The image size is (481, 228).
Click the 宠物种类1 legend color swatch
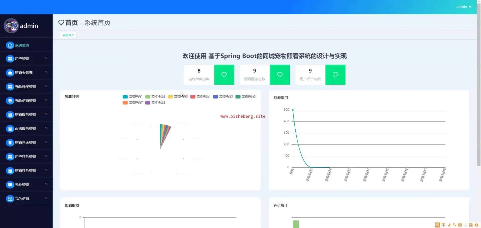tap(125, 97)
